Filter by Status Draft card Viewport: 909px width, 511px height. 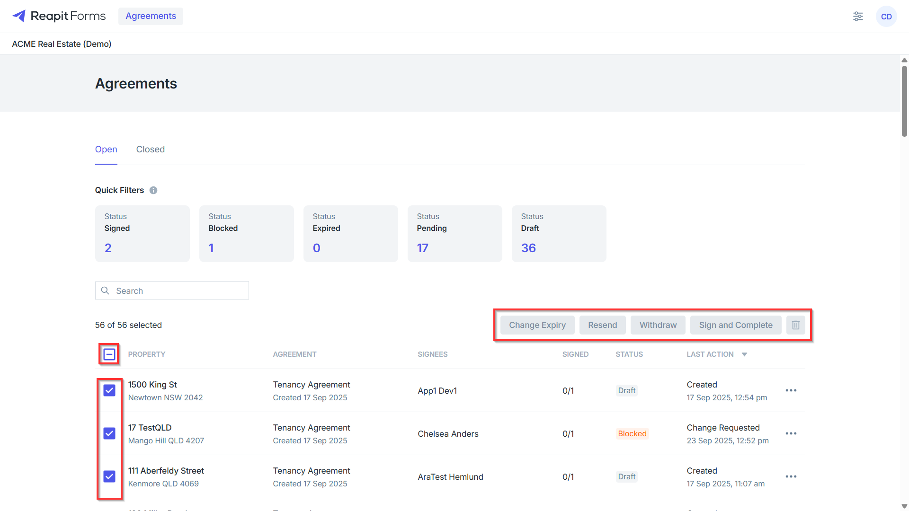(x=559, y=234)
